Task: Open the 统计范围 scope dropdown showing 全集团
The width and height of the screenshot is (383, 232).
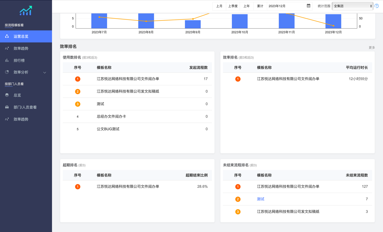Action: click(352, 6)
